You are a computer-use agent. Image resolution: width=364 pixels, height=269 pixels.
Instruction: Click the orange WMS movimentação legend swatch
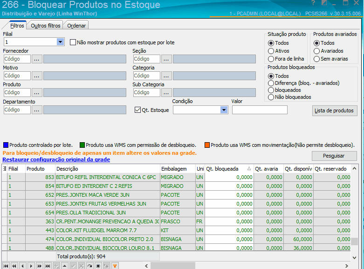tap(207, 145)
